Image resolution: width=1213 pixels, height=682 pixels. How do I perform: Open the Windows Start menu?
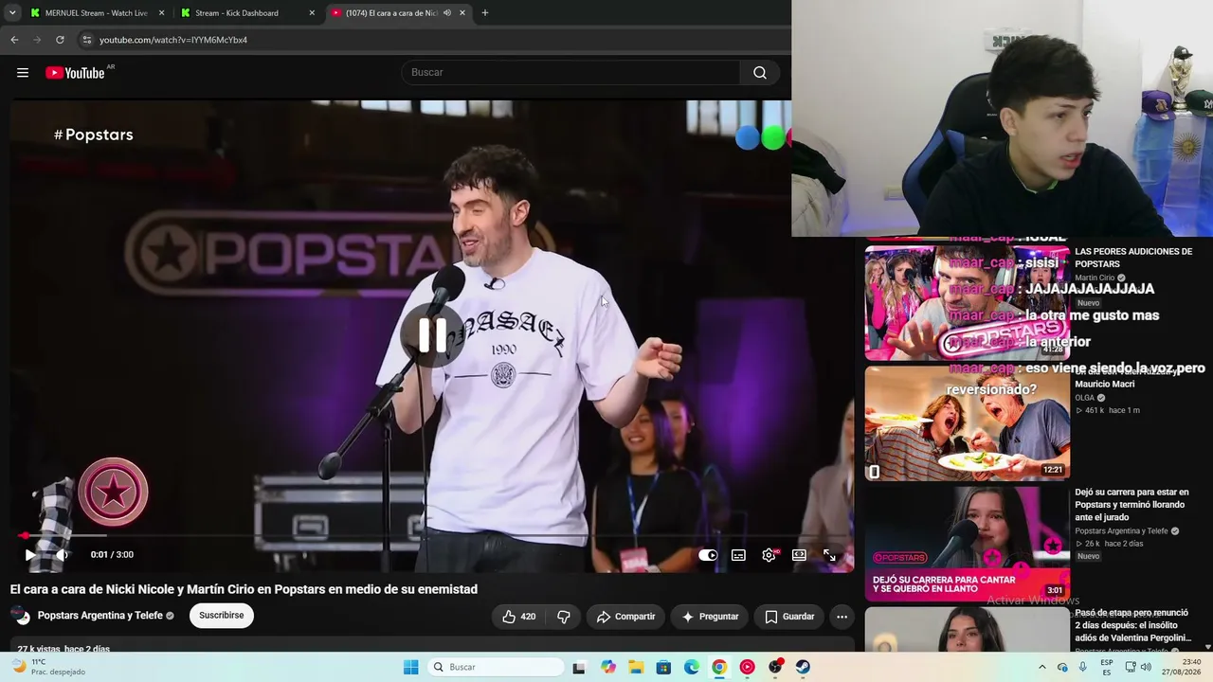[x=410, y=668]
